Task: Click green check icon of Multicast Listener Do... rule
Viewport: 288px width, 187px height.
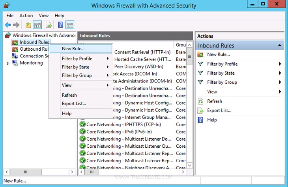Action: pos(82,139)
